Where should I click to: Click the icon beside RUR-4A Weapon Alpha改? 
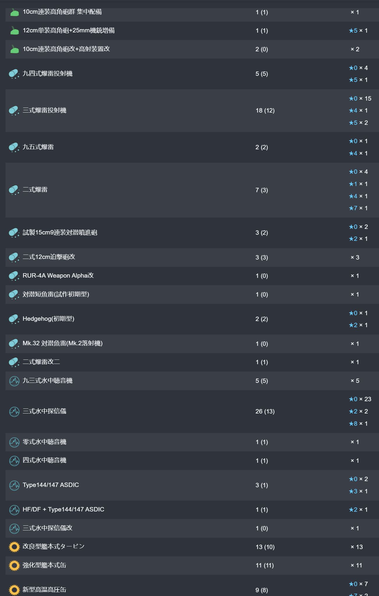point(14,276)
